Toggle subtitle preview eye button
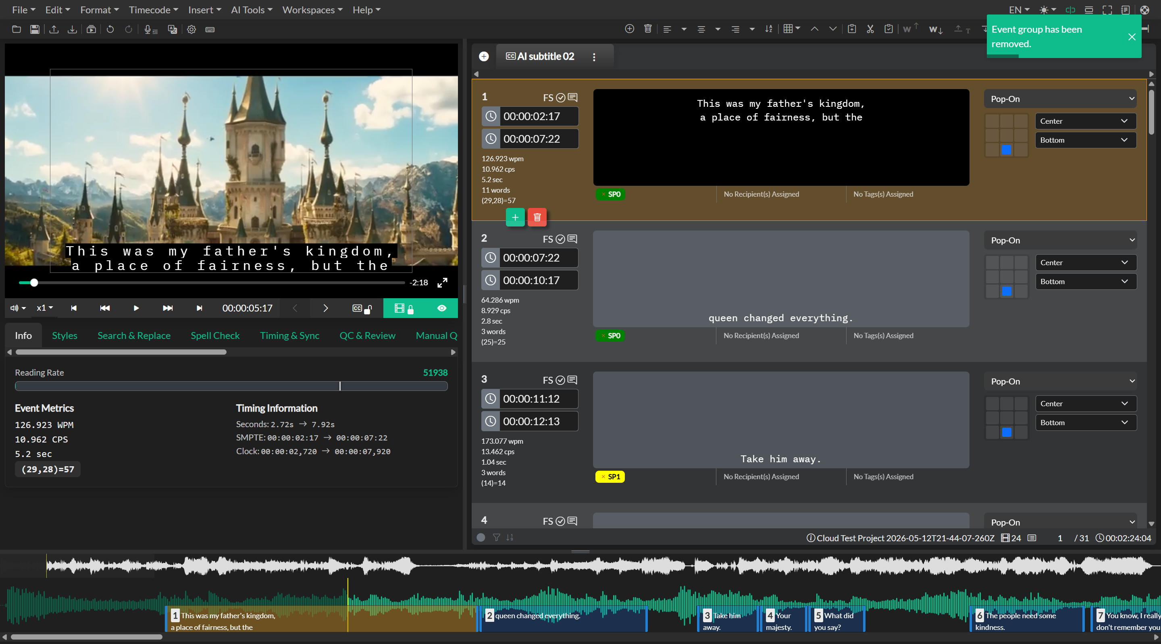The width and height of the screenshot is (1161, 644). (x=442, y=308)
